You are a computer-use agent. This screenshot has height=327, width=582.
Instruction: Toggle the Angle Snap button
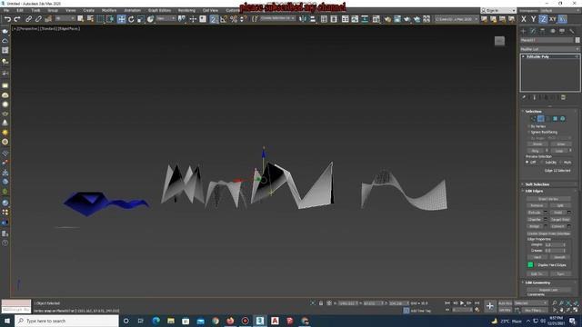point(224,19)
